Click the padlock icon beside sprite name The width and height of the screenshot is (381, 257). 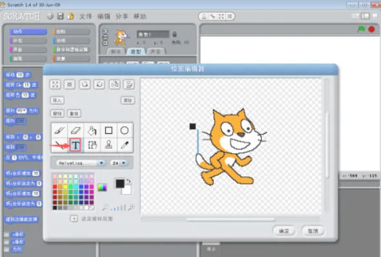(174, 34)
